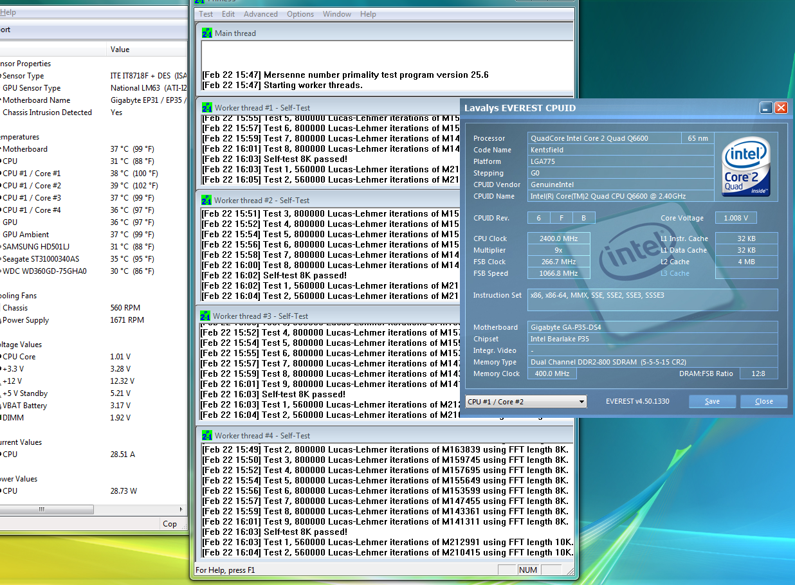This screenshot has width=795, height=585.
Task: Close EVEREST CPUID with the red X
Action: 781,107
